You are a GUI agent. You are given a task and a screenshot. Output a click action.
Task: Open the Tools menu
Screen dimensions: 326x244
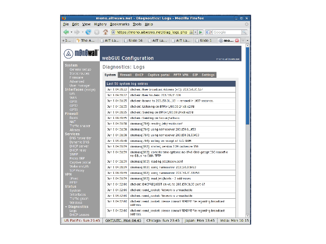tap(137, 24)
